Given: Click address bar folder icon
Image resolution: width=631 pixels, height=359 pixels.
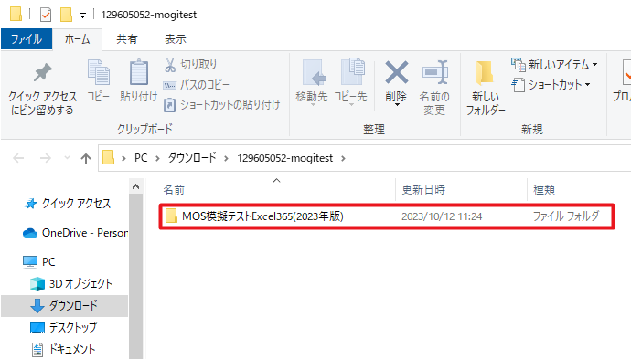Looking at the screenshot, I should [108, 158].
